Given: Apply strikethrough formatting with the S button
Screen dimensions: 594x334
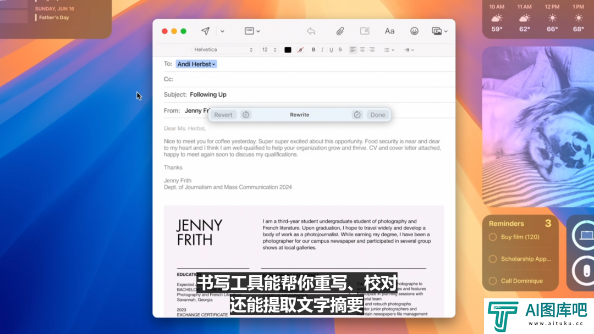Looking at the screenshot, I should [x=340, y=50].
